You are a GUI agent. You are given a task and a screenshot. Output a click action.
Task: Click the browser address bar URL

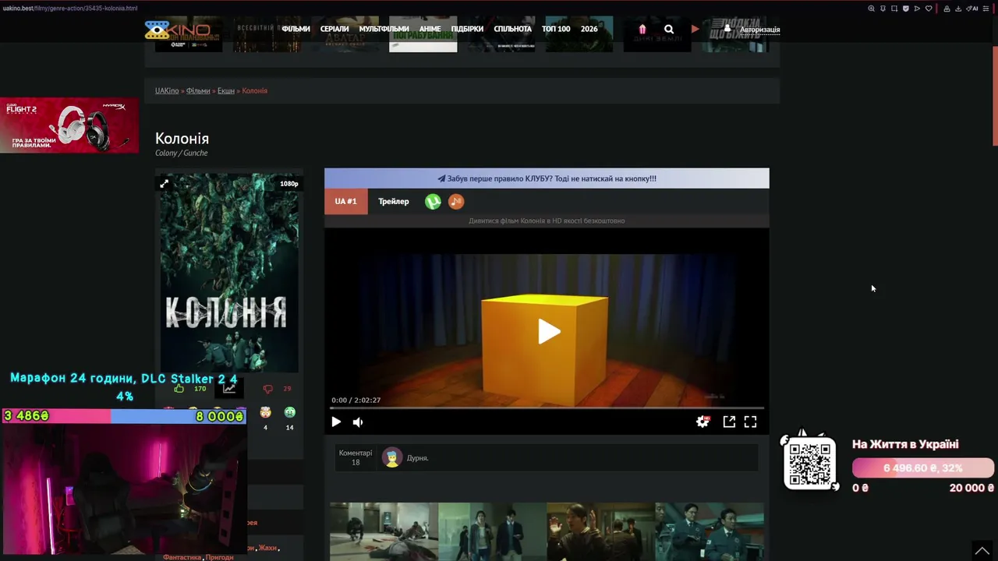(x=70, y=8)
